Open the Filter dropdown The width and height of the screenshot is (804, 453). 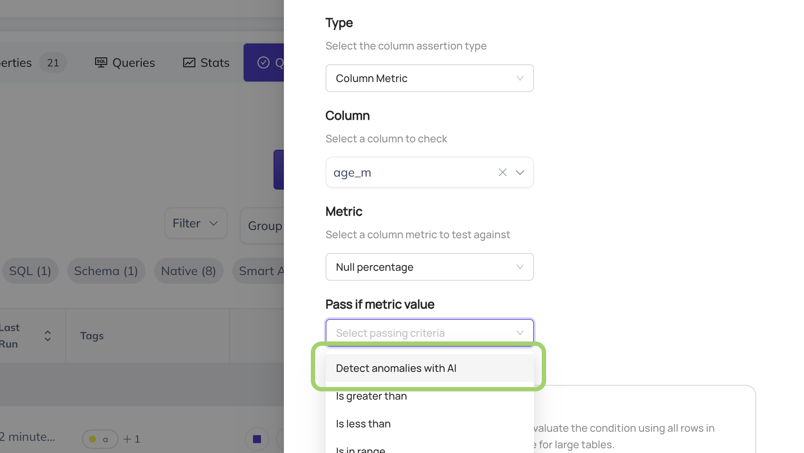195,223
